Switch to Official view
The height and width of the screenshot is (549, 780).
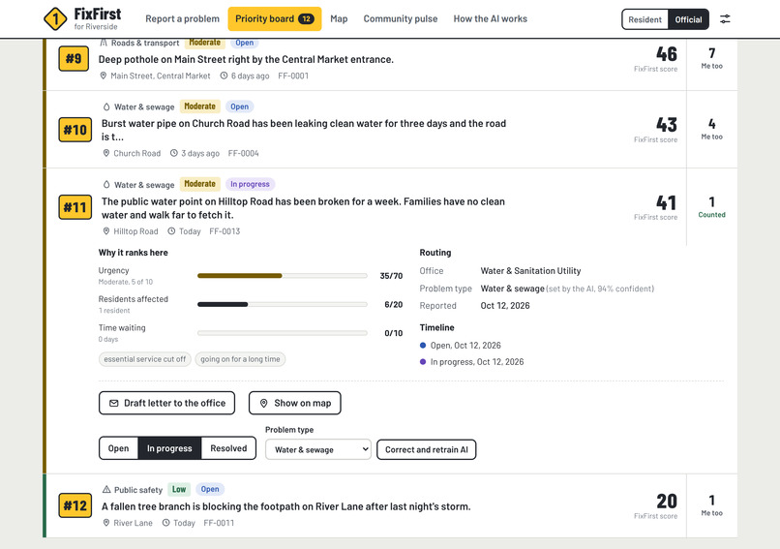point(688,19)
